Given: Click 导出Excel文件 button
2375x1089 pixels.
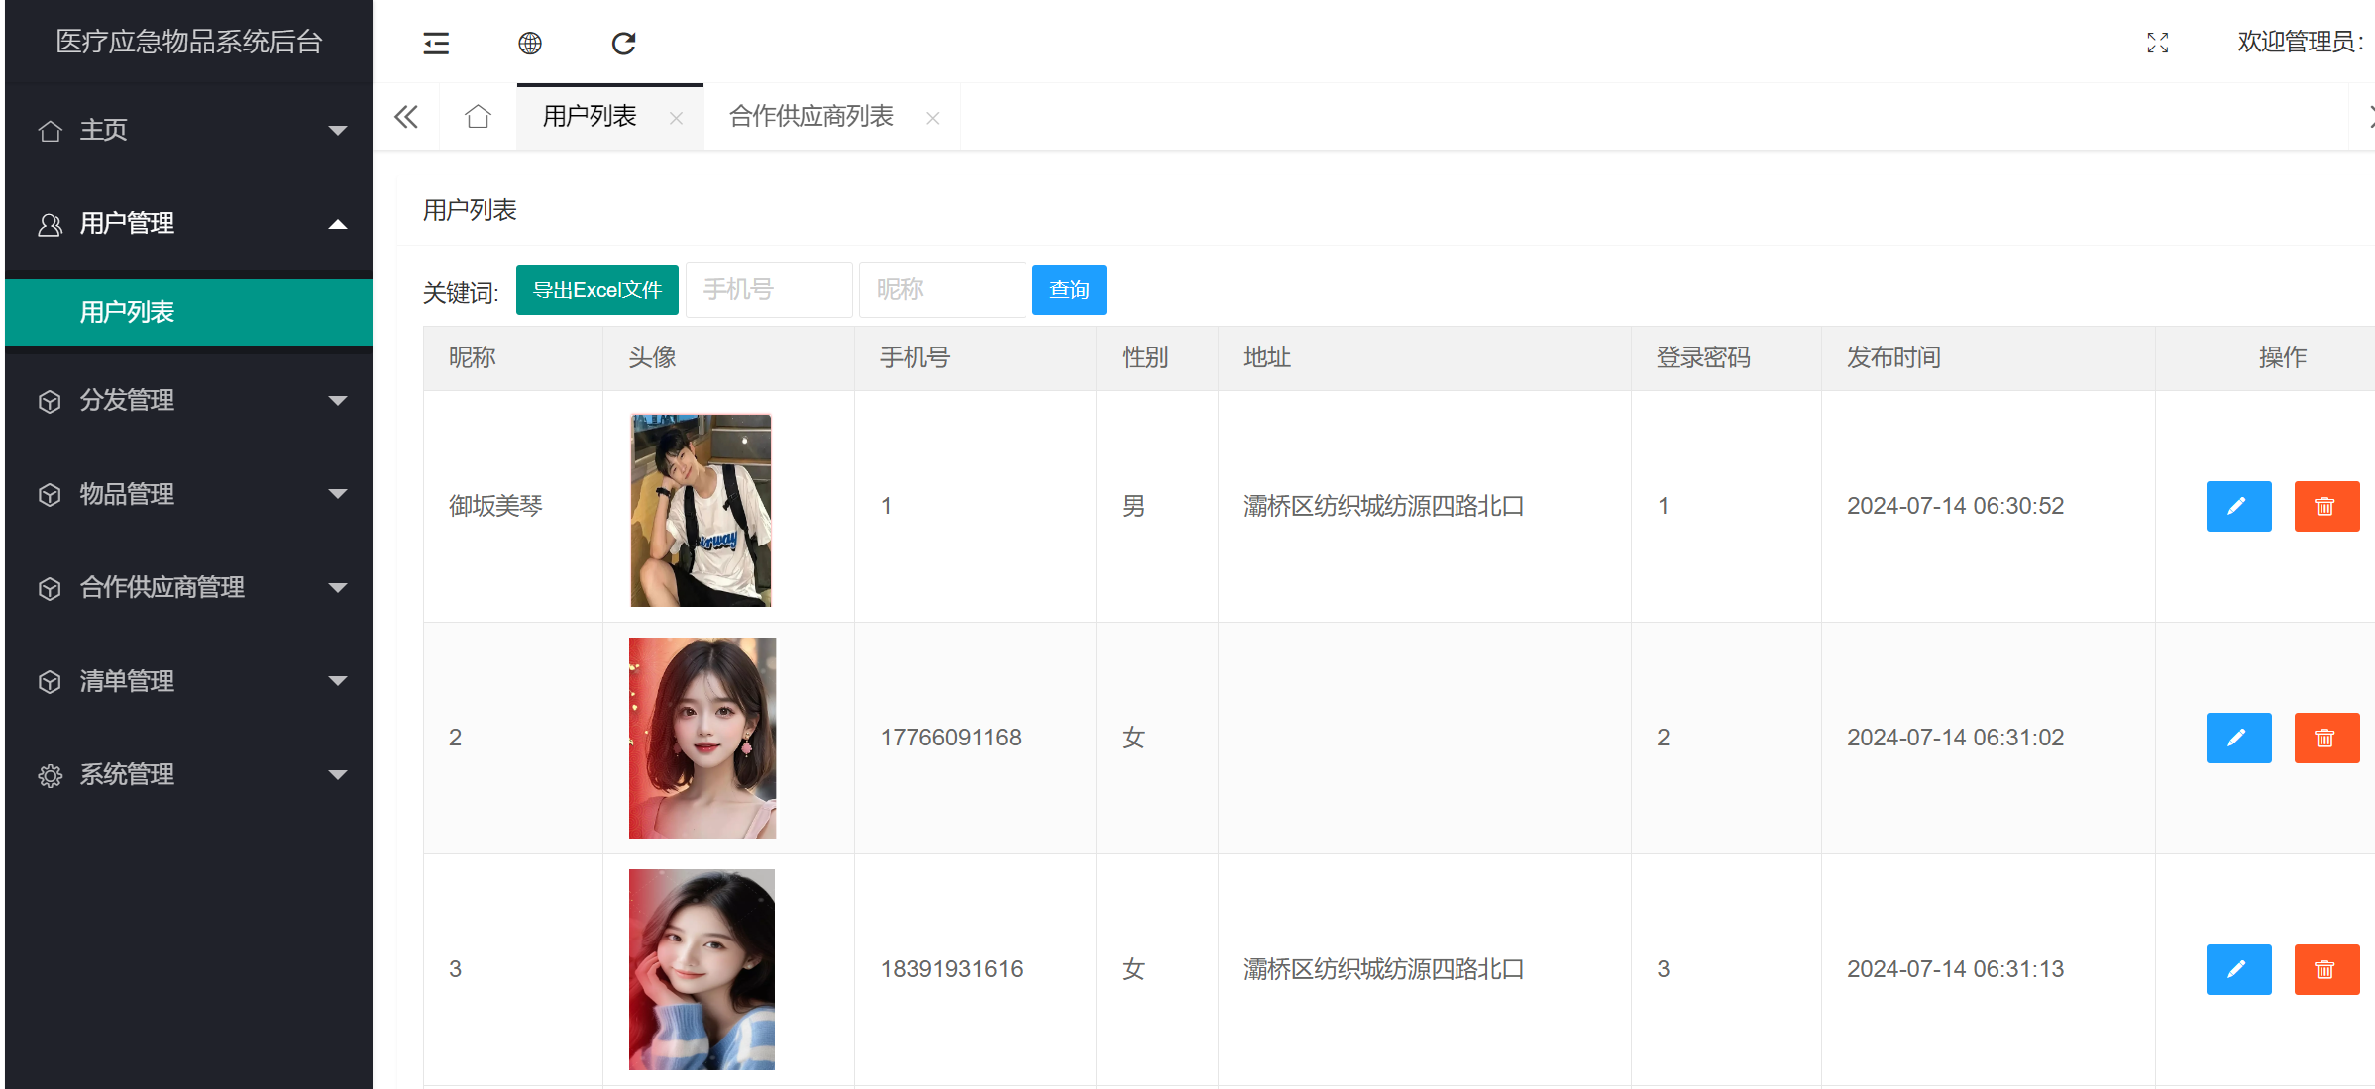Looking at the screenshot, I should [x=596, y=290].
